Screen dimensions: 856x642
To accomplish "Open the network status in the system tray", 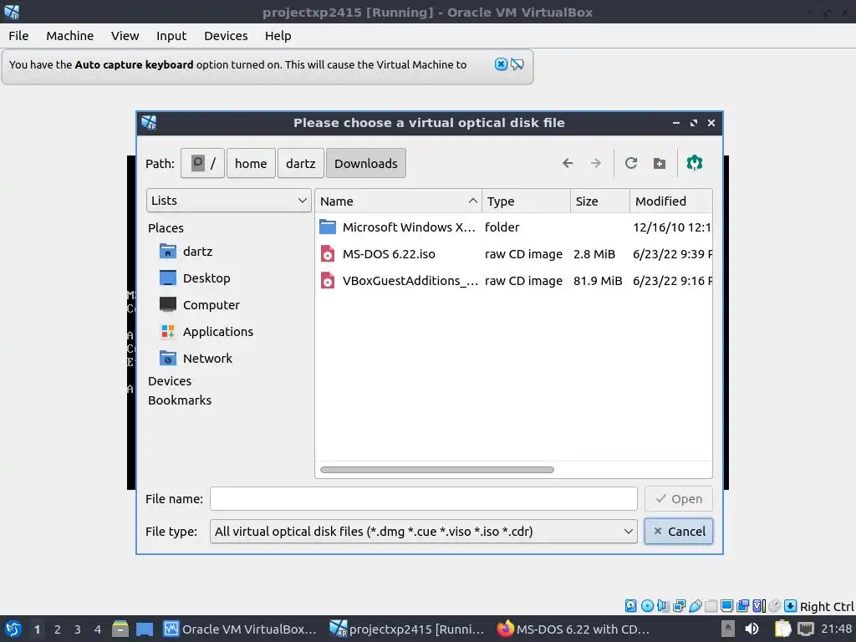I will pos(805,629).
